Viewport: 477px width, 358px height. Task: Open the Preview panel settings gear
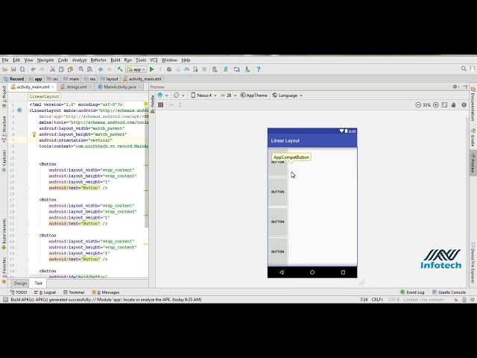tap(455, 87)
